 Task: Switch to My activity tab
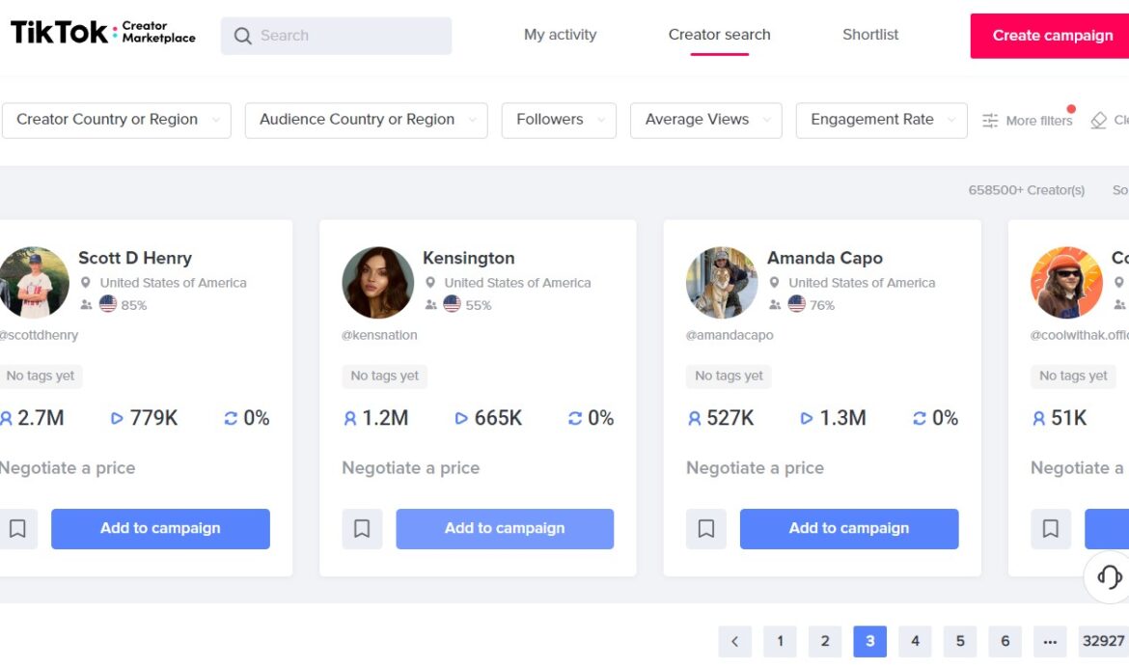tap(561, 35)
